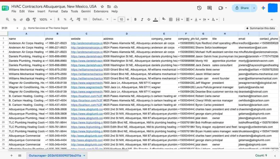The width and height of the screenshot is (280, 159).
Task: Search the menus magnifier icon
Action: [x=7, y=19]
